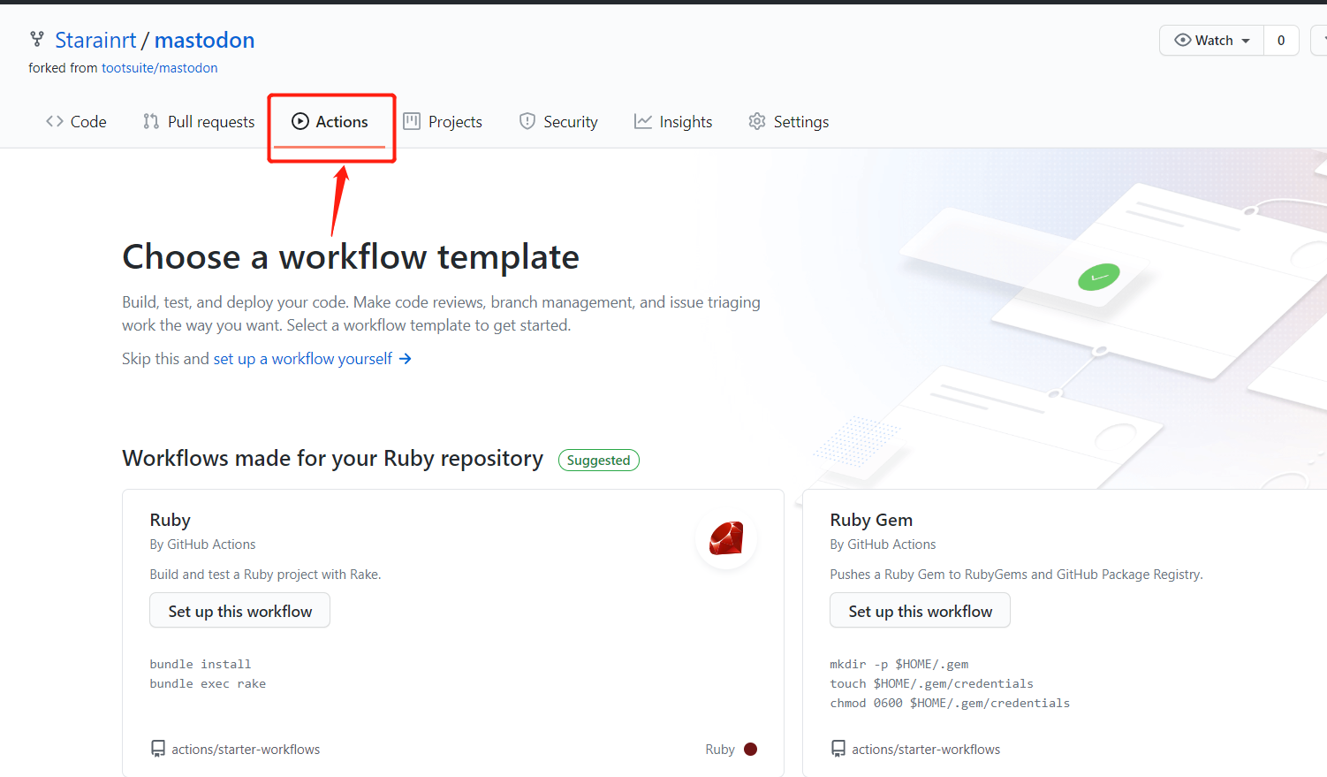1327x777 pixels.
Task: Switch to the Insights tab
Action: pos(673,122)
